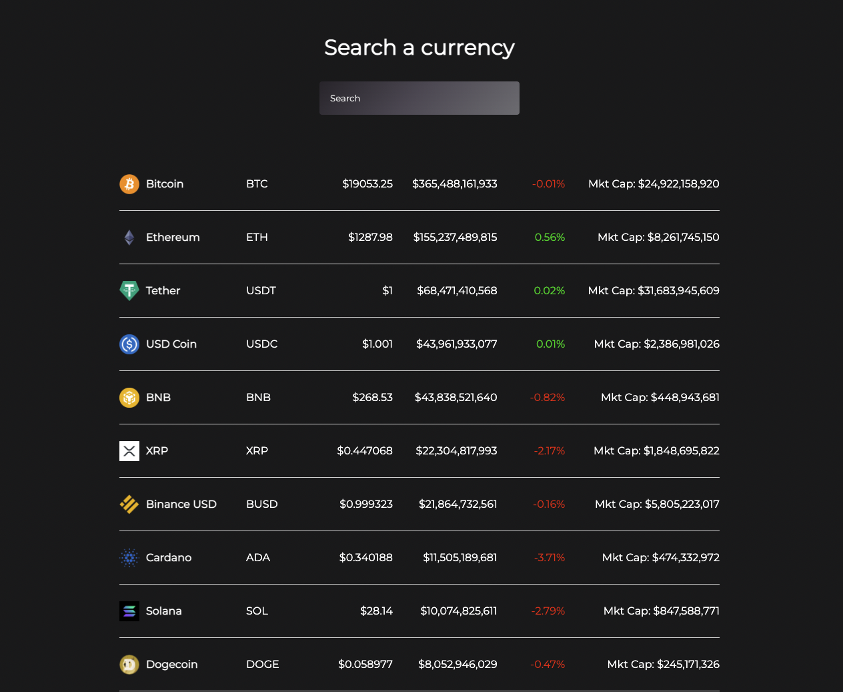Viewport: 843px width, 692px height.
Task: Click the Ethereum name label
Action: [x=173, y=238]
